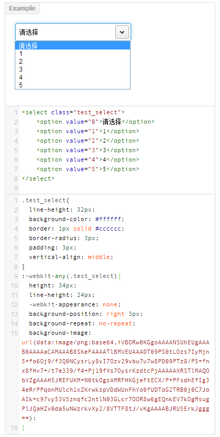220x437 pixels.
Task: Click the base64 data URL text
Action: 116,380
